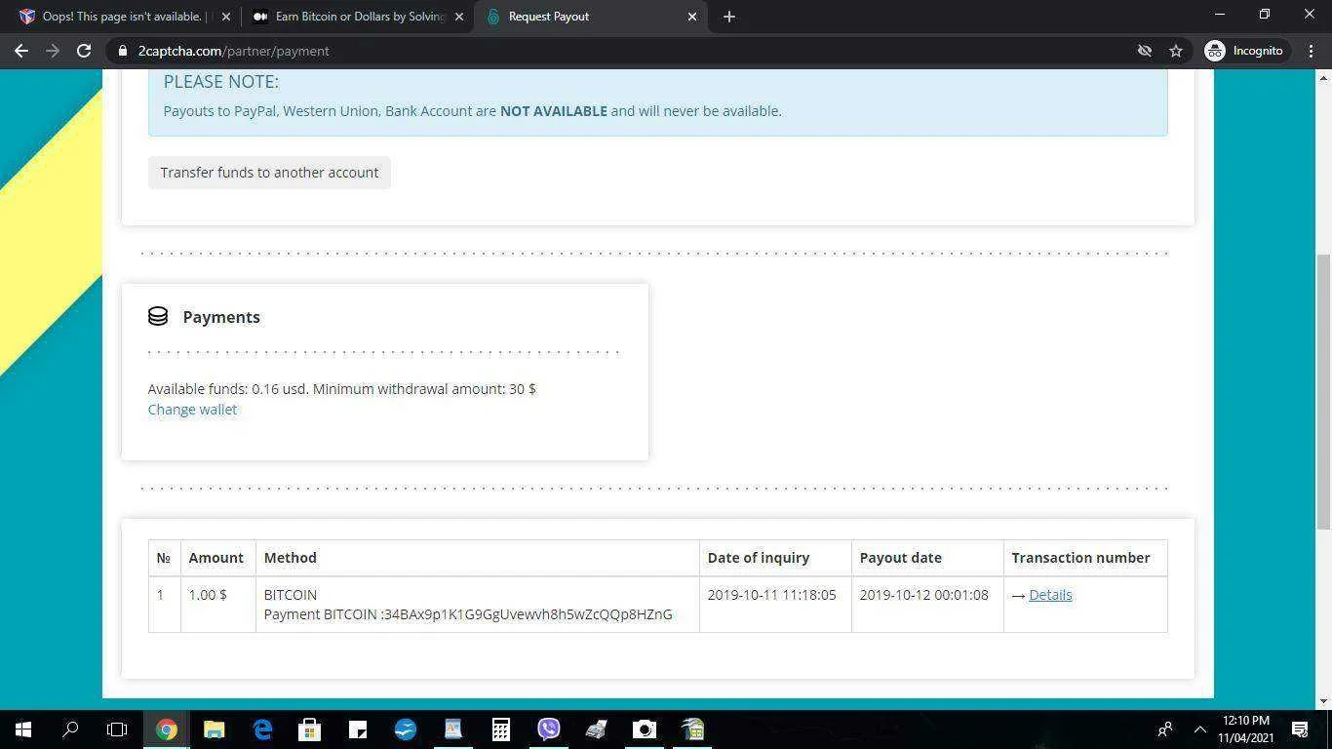The image size is (1332, 749).
Task: Open Task View on taskbar
Action: (x=117, y=729)
